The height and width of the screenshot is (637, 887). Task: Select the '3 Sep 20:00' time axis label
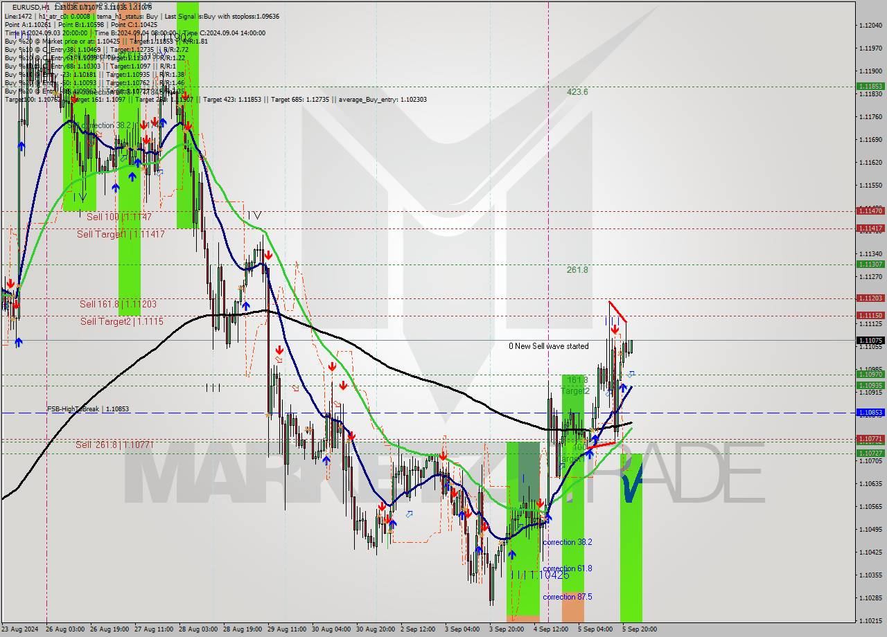point(507,629)
